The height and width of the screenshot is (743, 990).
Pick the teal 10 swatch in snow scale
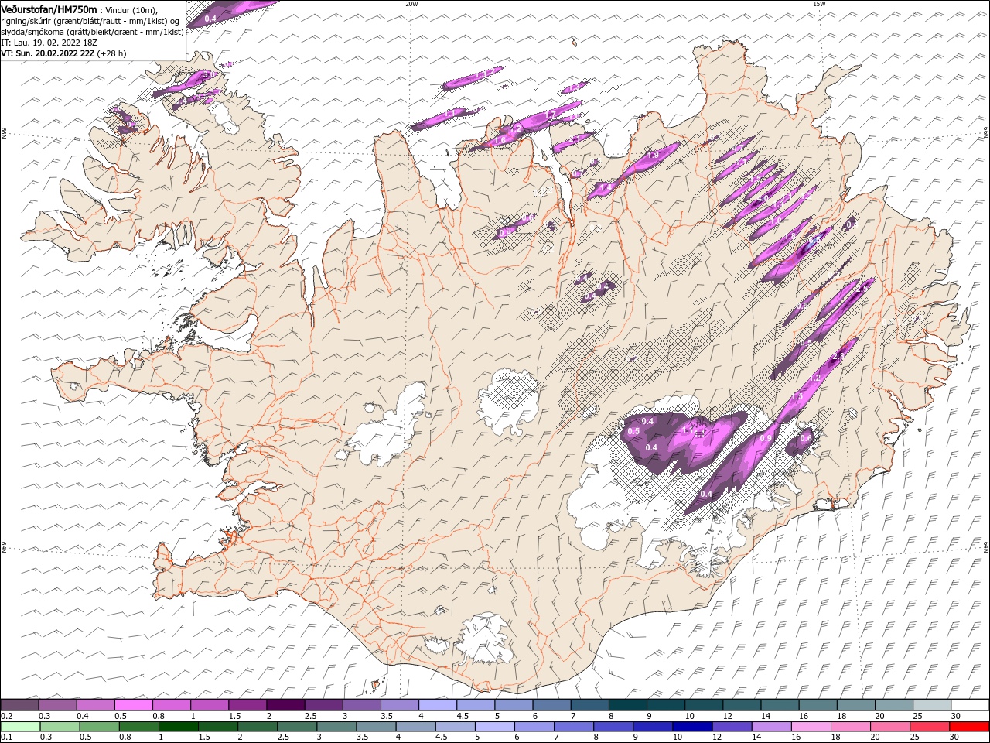click(704, 705)
